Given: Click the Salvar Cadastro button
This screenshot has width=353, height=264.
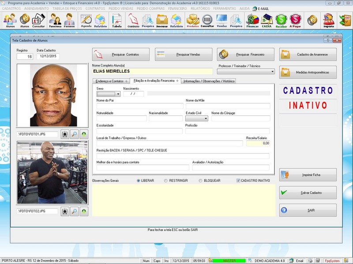Looking at the screenshot, I should click(x=308, y=193).
